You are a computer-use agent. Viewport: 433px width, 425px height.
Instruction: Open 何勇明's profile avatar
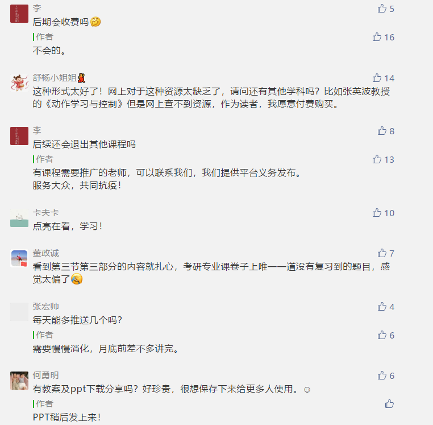[x=19, y=380]
